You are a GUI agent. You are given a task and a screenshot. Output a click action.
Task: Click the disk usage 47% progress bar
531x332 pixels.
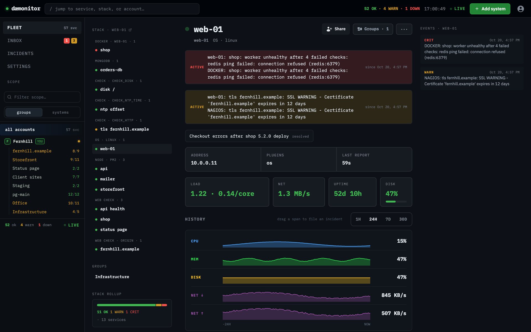(x=396, y=202)
